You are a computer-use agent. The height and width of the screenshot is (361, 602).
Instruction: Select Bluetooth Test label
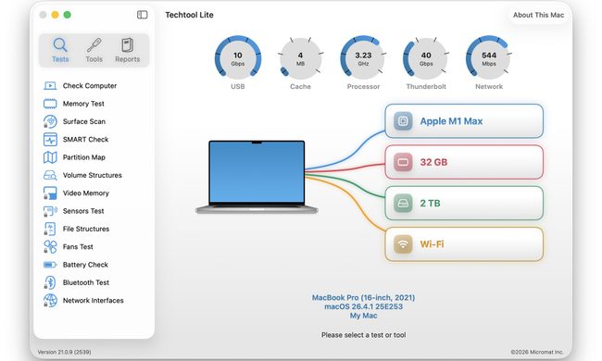[x=86, y=282]
